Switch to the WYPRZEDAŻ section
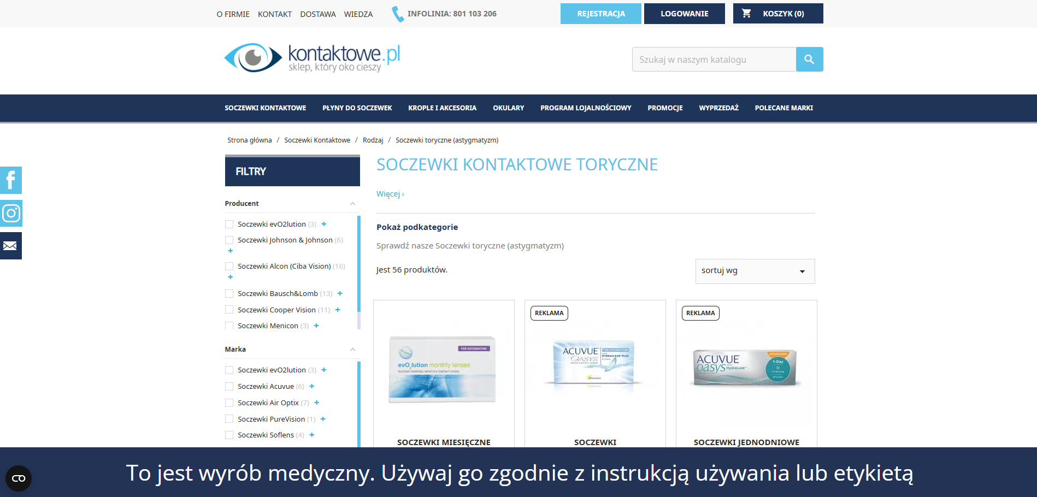 tap(718, 108)
